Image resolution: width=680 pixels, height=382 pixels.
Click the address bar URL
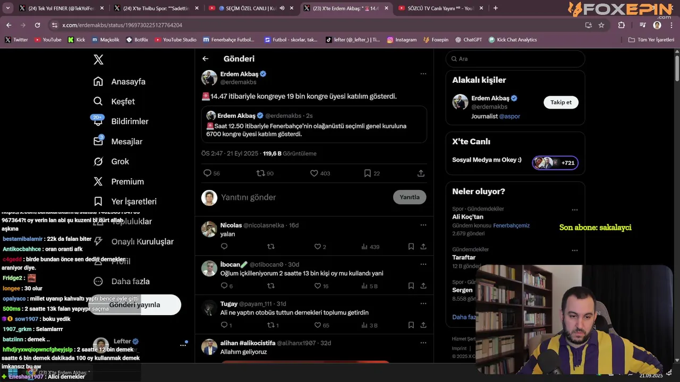[x=122, y=25]
